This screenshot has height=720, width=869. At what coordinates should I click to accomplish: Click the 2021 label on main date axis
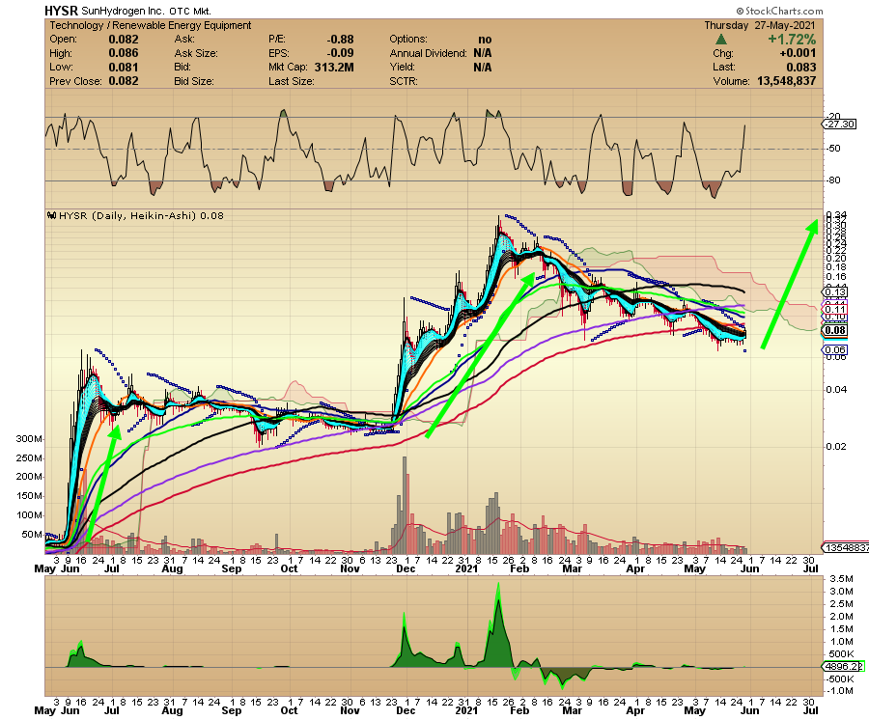click(x=466, y=569)
